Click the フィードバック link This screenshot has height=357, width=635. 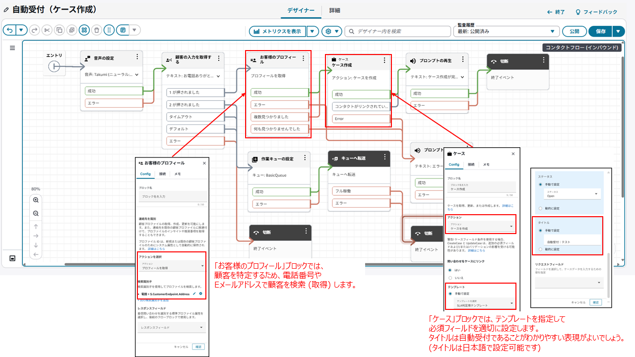click(x=596, y=12)
